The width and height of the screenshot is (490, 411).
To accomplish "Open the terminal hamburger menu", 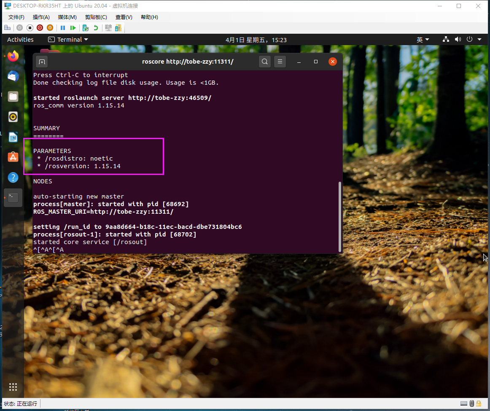I will coord(280,61).
